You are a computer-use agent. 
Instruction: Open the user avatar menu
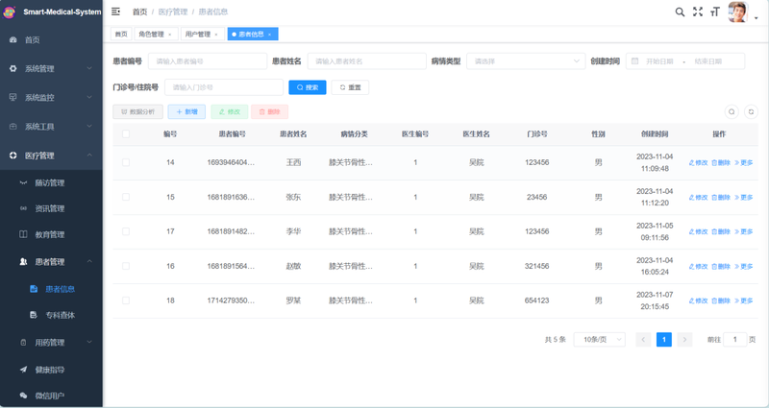pyautogui.click(x=738, y=12)
